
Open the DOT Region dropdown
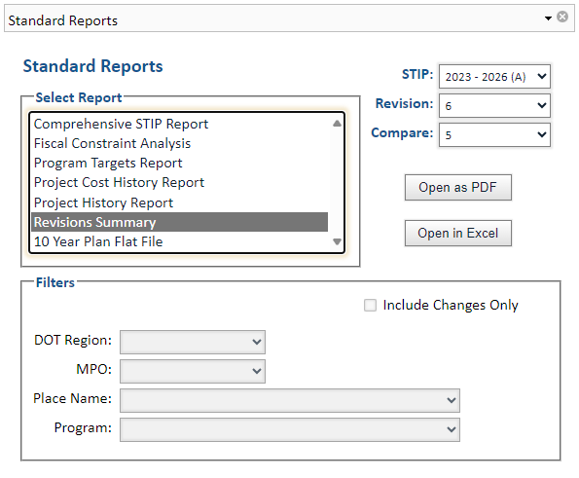(193, 342)
